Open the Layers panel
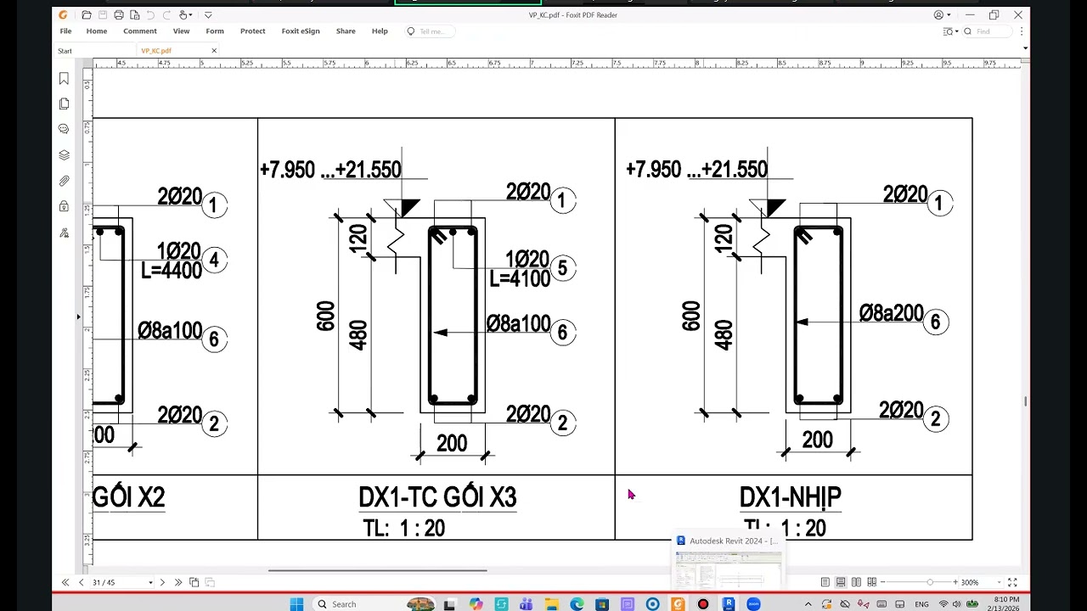Image resolution: width=1087 pixels, height=611 pixels. coord(64,155)
